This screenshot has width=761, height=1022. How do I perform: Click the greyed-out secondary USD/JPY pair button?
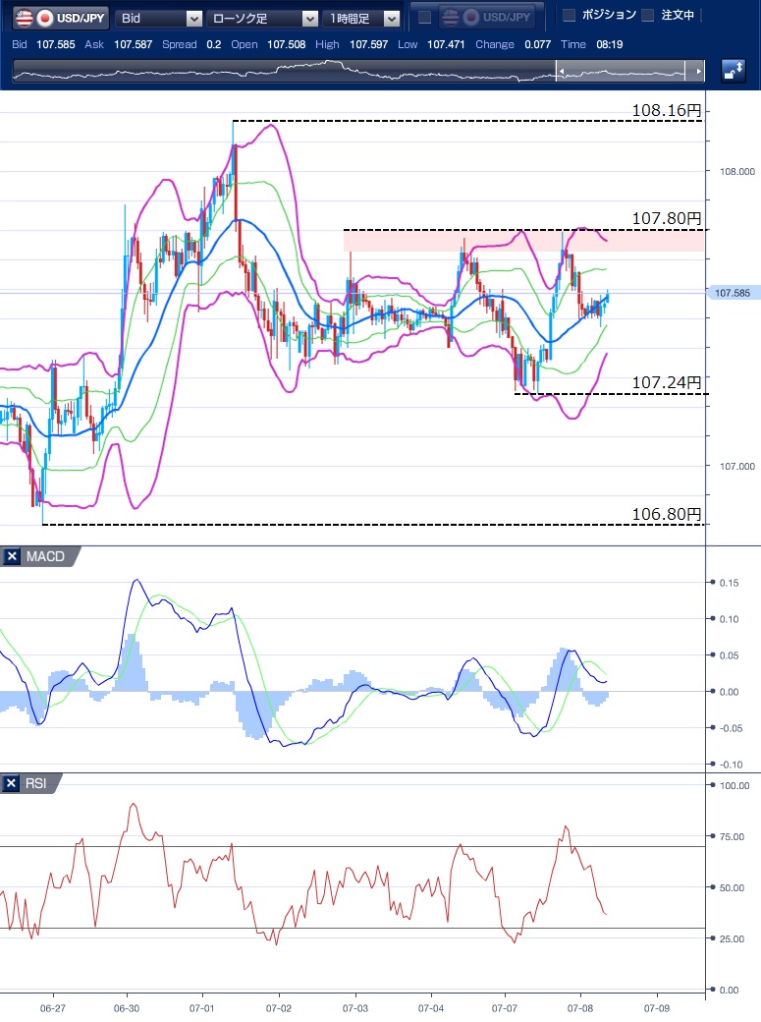point(488,17)
